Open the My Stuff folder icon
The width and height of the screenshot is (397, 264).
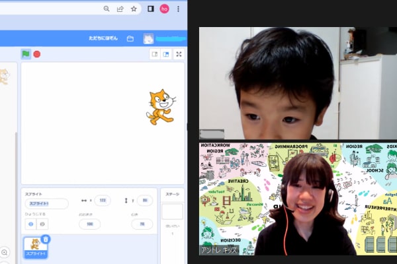(x=130, y=38)
